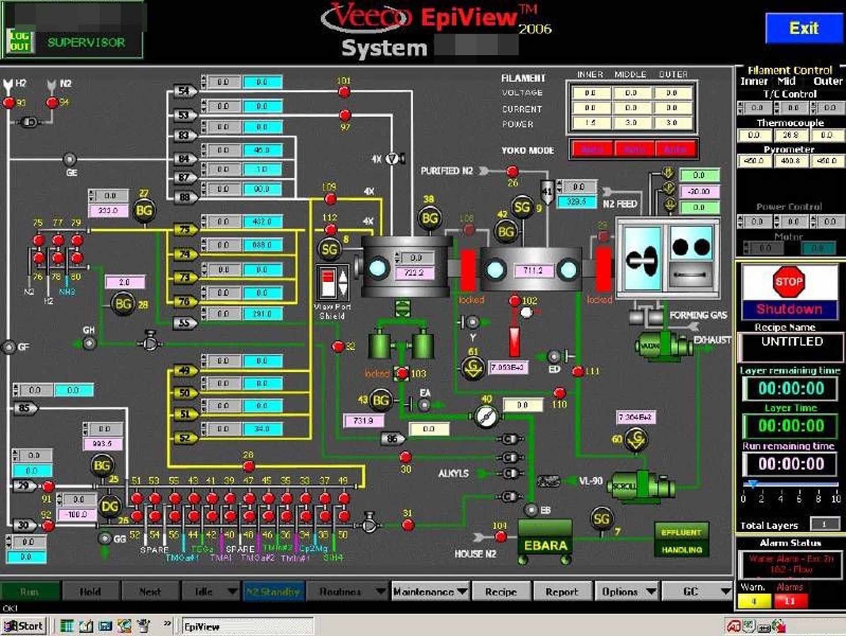This screenshot has width=846, height=636.
Task: Click the Hold mode button
Action: click(x=90, y=591)
